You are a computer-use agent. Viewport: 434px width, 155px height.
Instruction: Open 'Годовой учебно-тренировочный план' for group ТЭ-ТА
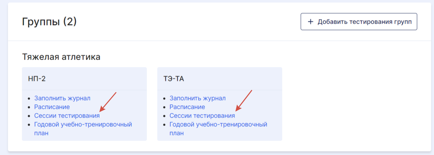click(x=218, y=128)
